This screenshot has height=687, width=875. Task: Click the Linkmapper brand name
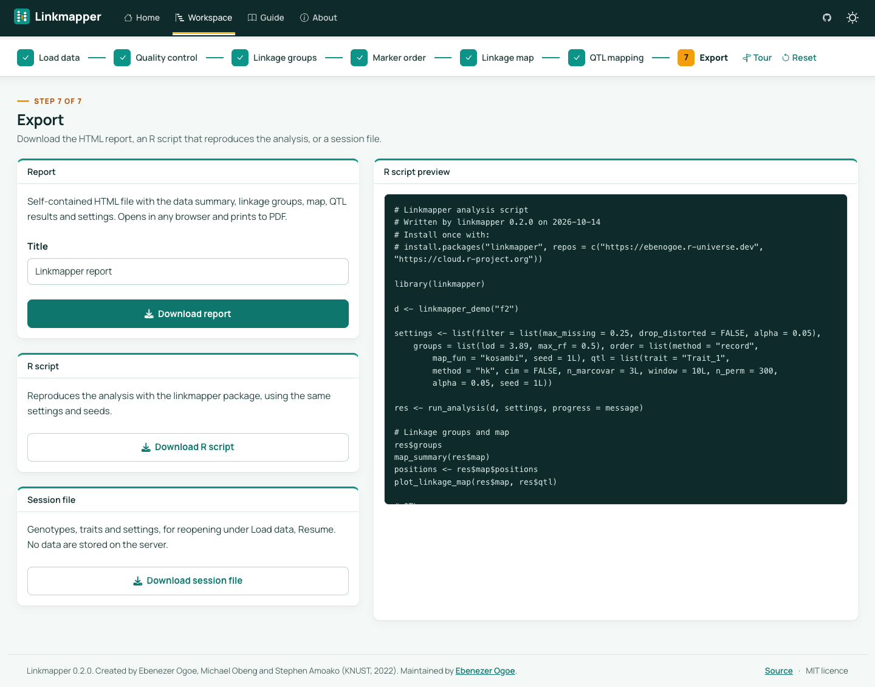coord(68,16)
